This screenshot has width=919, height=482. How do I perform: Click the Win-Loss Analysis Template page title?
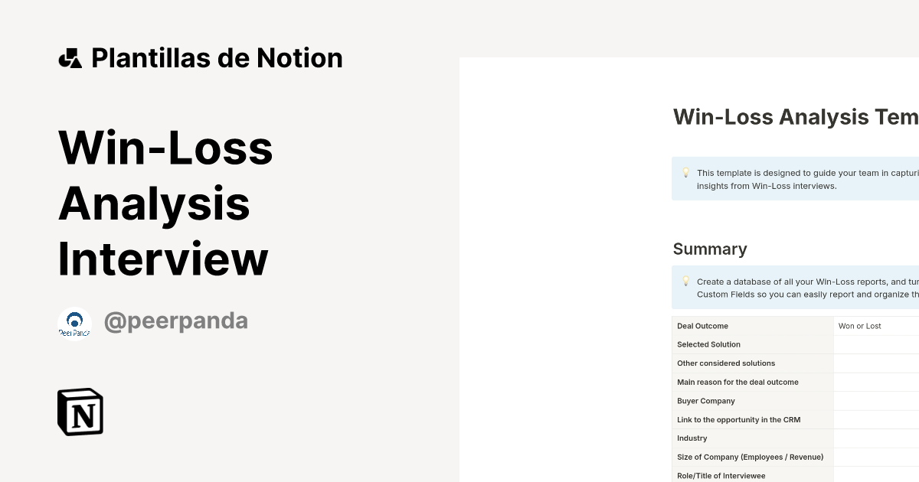click(x=795, y=117)
